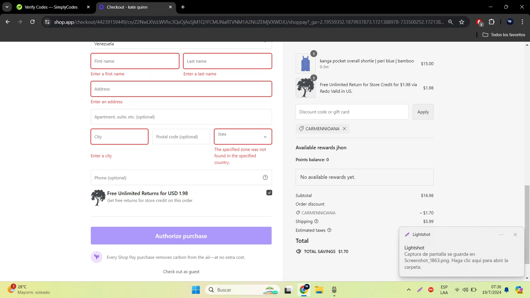Click the Phone (optional) field

(x=181, y=178)
